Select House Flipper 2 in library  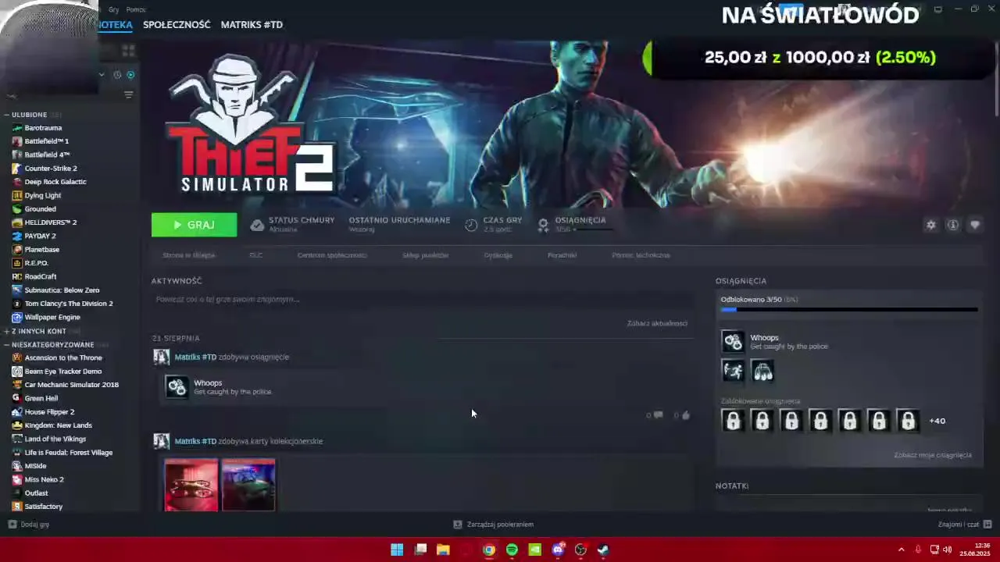click(x=49, y=412)
